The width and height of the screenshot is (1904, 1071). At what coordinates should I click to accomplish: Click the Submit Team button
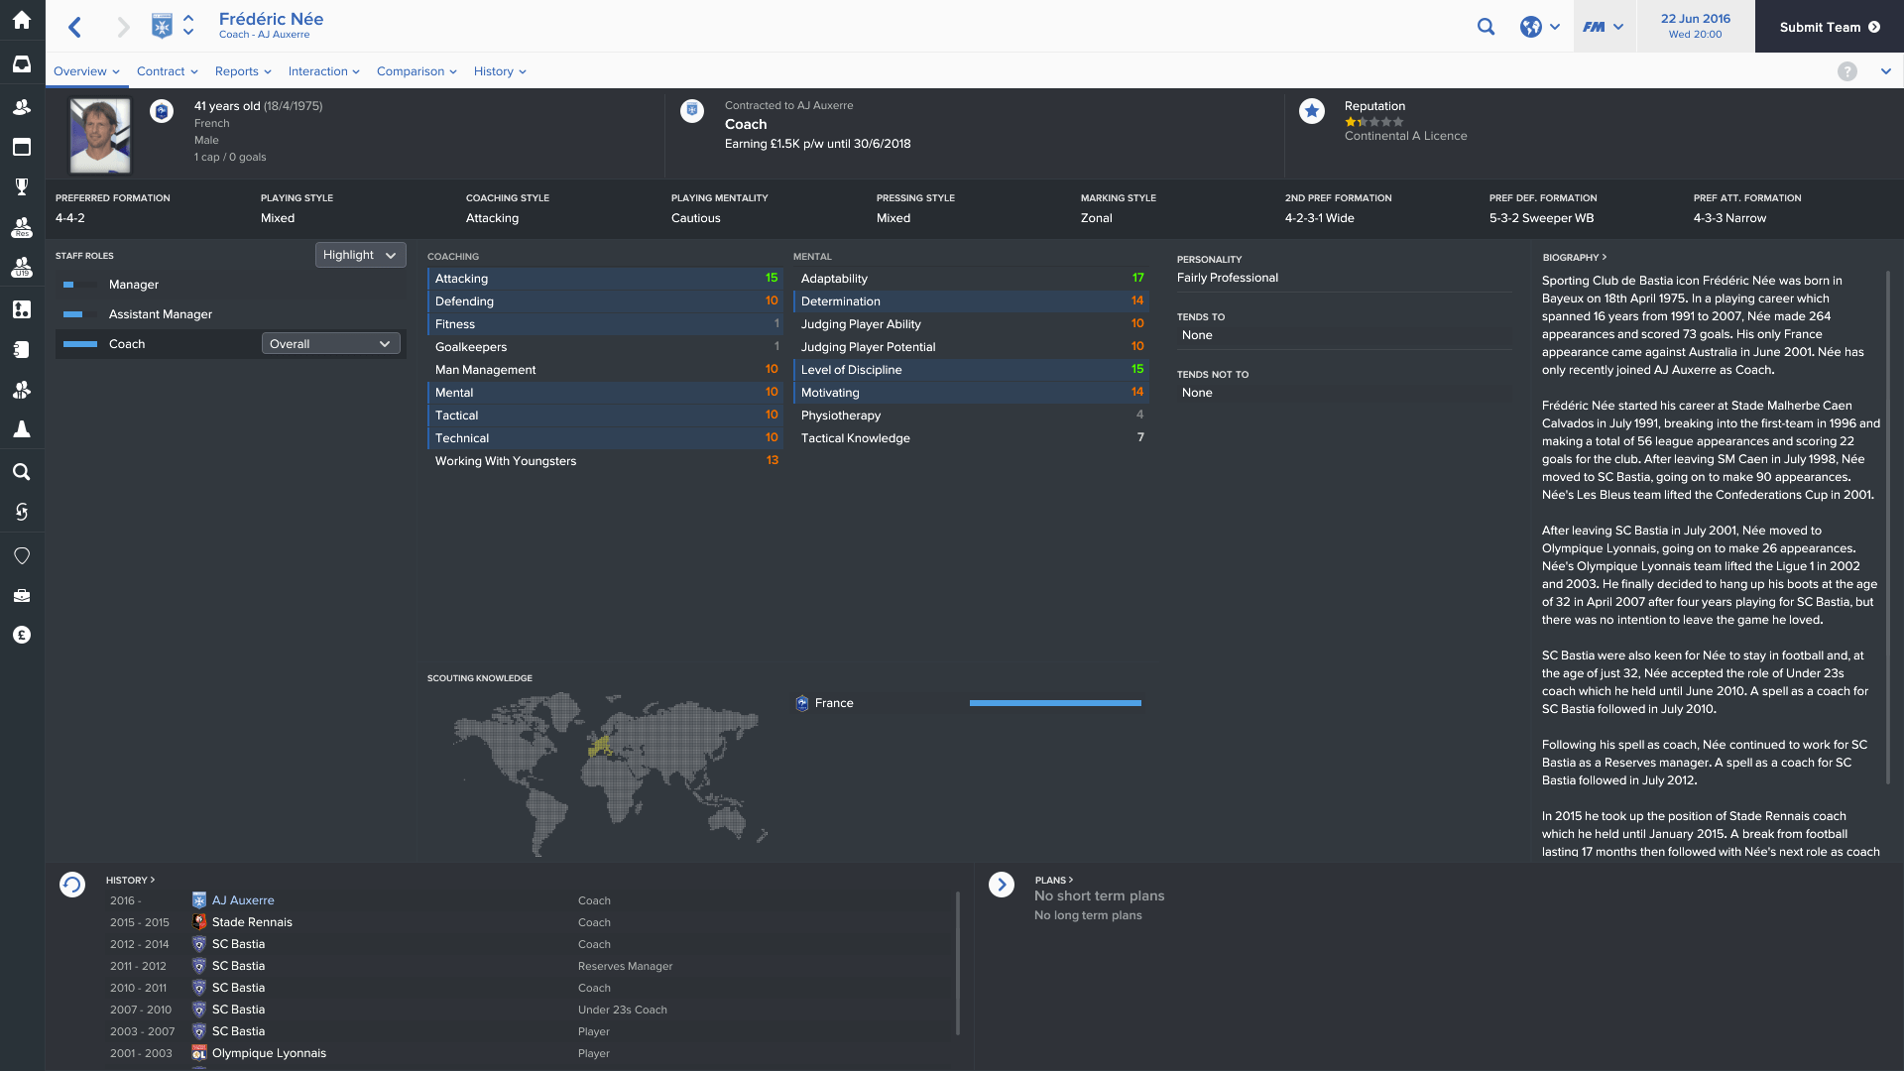pos(1829,27)
